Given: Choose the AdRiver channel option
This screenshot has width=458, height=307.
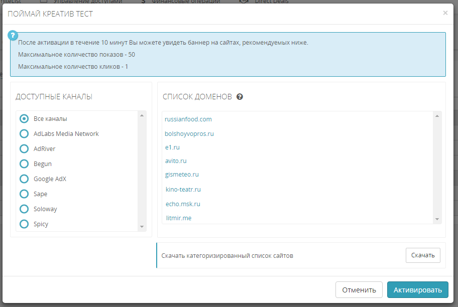Looking at the screenshot, I should click(x=24, y=149).
